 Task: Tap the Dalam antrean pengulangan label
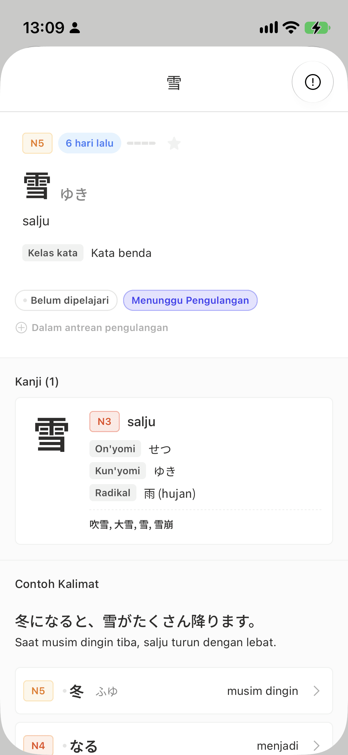[x=100, y=328]
